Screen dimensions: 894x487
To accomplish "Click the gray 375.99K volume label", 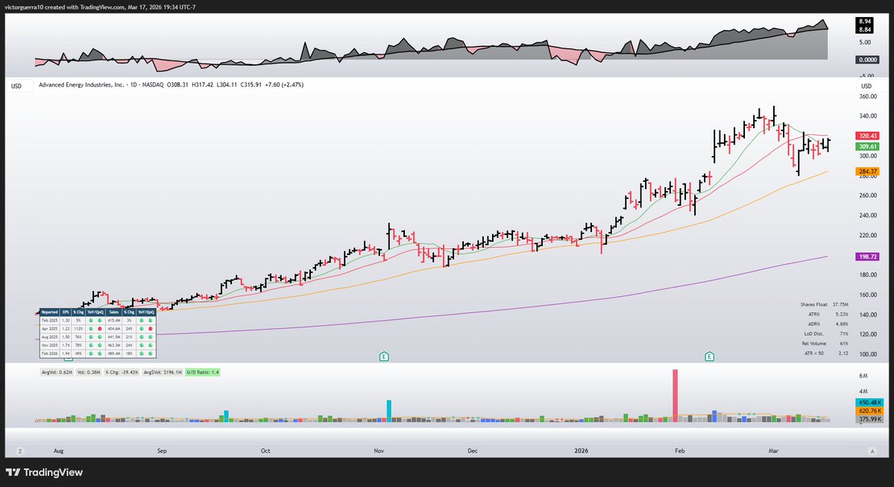I will tap(870, 418).
